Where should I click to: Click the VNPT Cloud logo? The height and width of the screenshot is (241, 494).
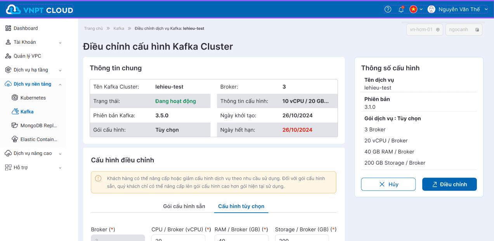[40, 10]
